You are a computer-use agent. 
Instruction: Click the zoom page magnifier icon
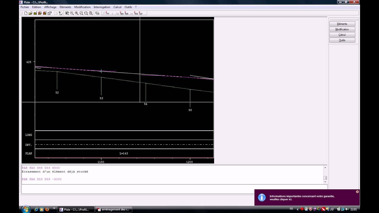pyautogui.click(x=91, y=13)
